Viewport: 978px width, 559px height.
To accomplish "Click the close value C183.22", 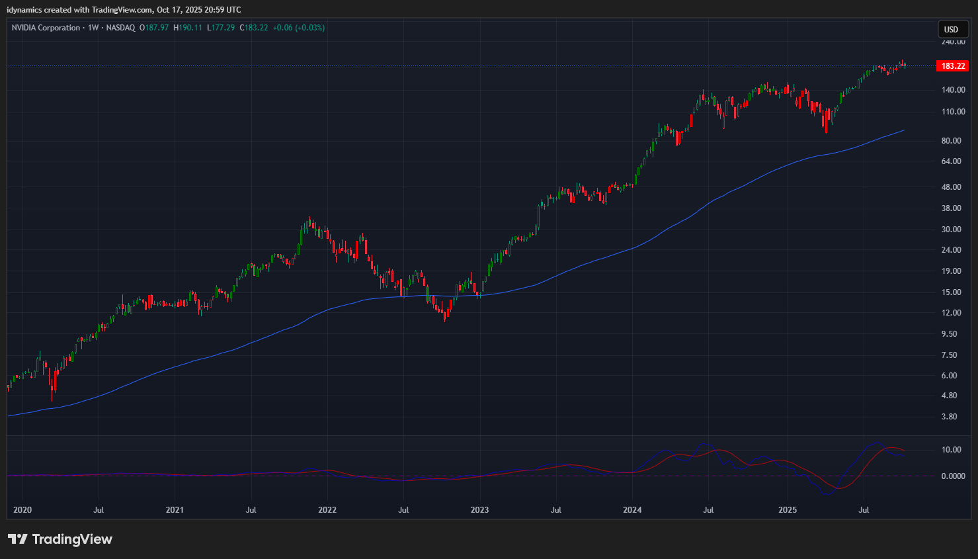I will 254,28.
